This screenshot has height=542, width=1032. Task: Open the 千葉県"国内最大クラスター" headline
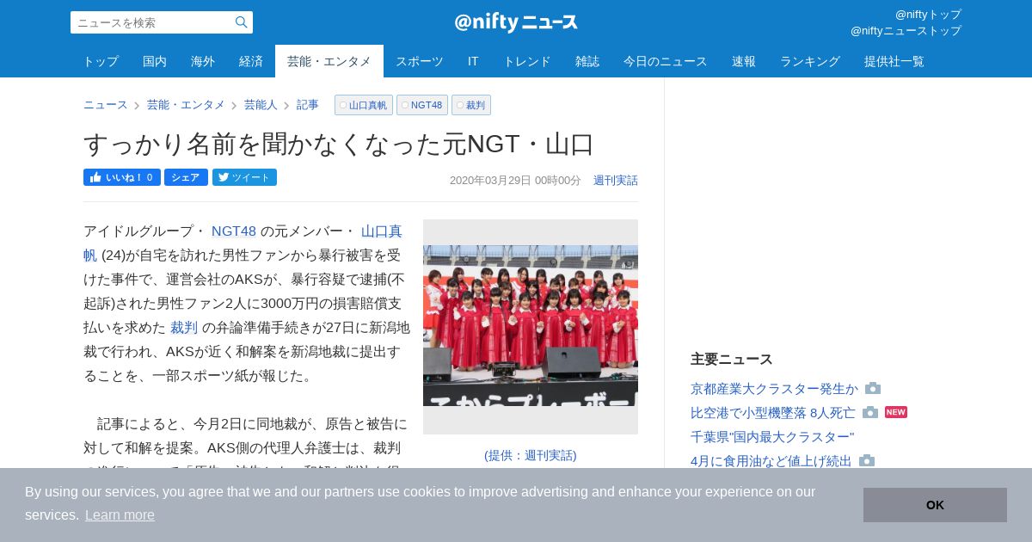772,437
